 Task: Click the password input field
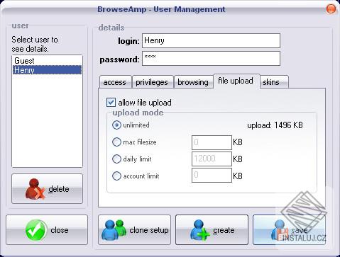[211, 58]
